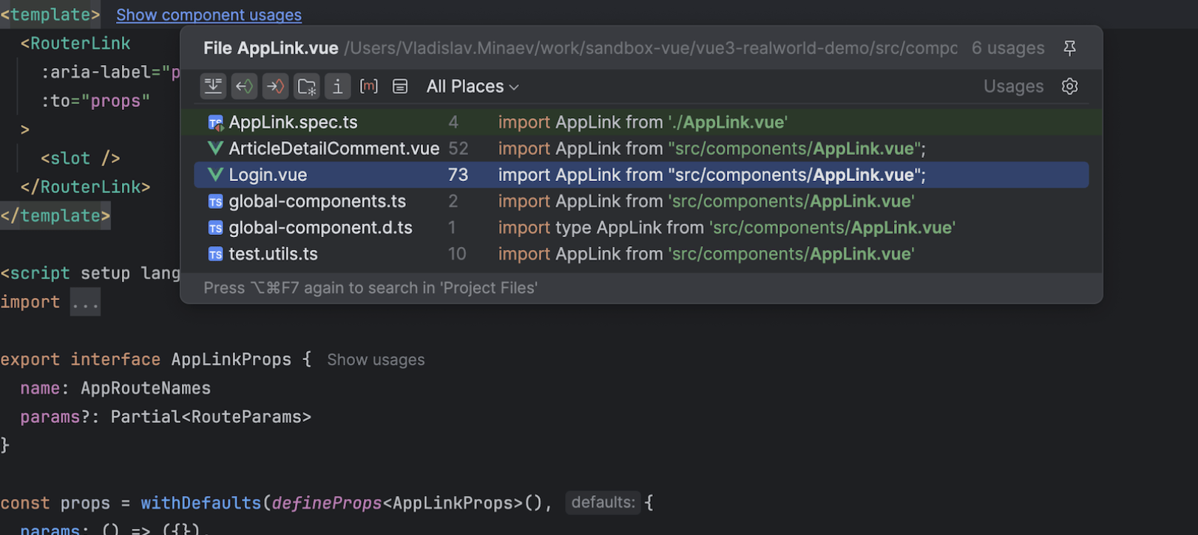Select the global-components.ts usage

tap(317, 202)
